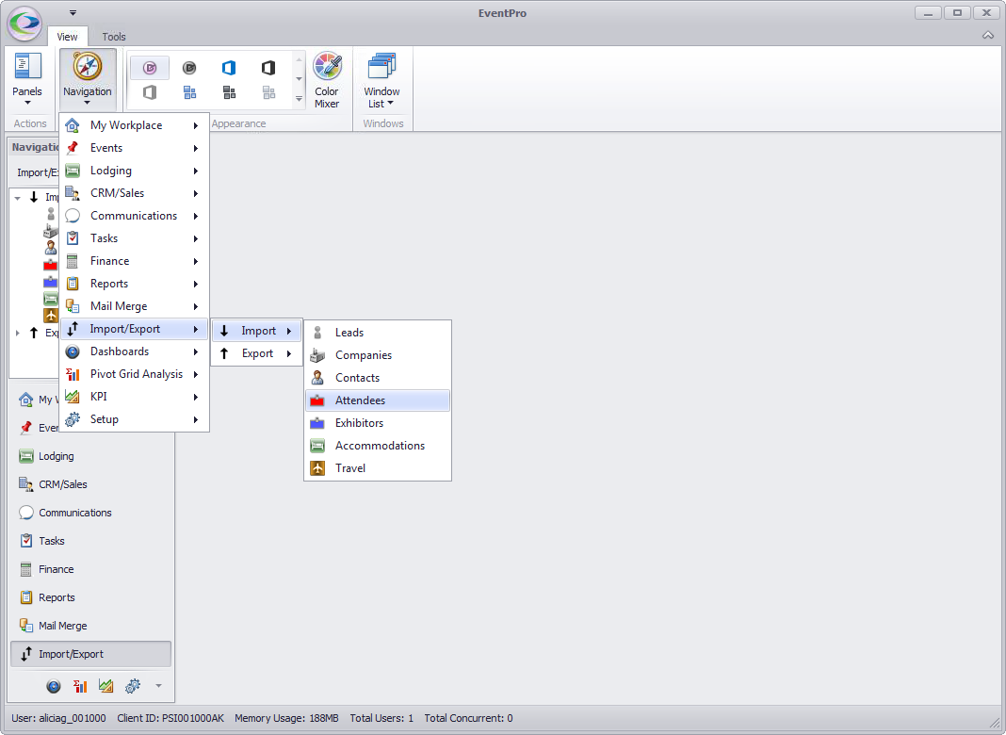Viewport: 1006px width, 735px height.
Task: Click the Navigation compass icon
Action: tap(88, 67)
